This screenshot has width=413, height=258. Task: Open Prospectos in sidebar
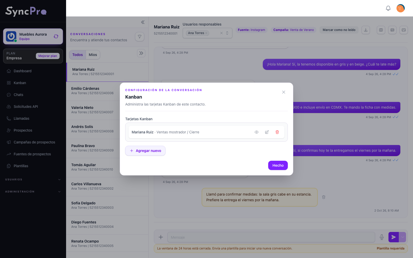tap(33, 130)
